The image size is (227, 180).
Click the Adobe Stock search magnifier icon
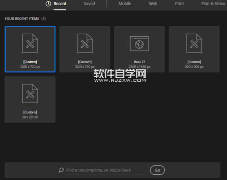tap(61, 170)
